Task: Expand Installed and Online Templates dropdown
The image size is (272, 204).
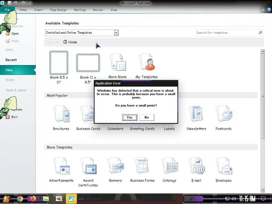Action: 116,33
